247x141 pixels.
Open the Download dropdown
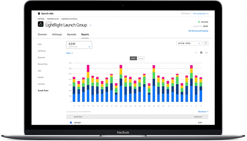pos(203,112)
